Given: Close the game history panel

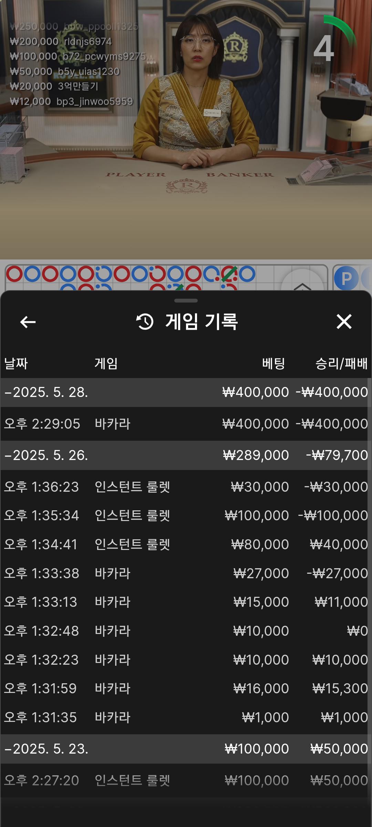Looking at the screenshot, I should (344, 322).
